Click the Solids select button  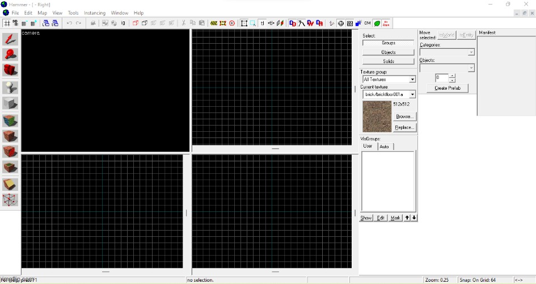[389, 61]
